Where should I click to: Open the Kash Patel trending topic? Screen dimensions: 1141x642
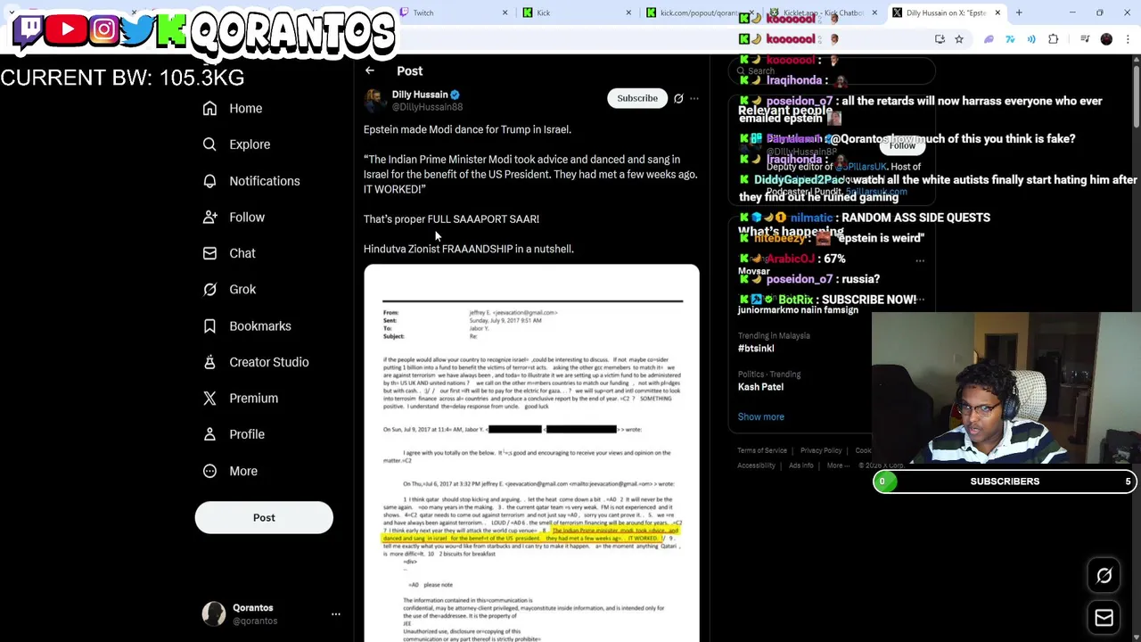(x=760, y=387)
